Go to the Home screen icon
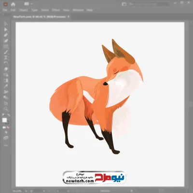 click(13, 4)
